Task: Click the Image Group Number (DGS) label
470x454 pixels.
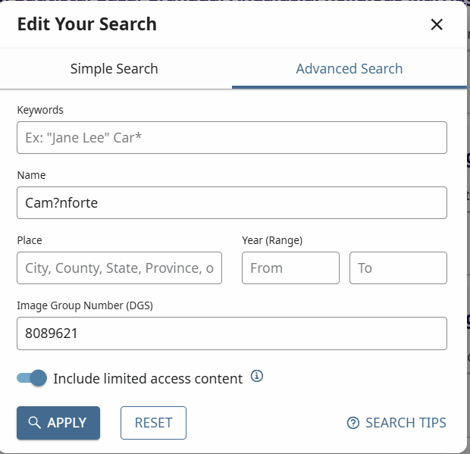Action: pos(85,305)
